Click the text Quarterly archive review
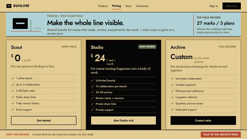247x139 pixels. (x=189, y=103)
